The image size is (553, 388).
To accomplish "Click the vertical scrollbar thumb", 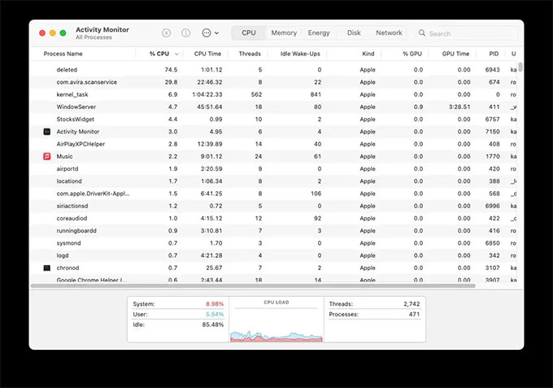I will coord(520,67).
